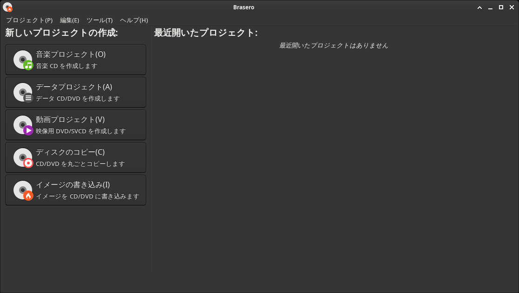Screen dimensions: 519x293
Task: Roll up window with the up-arrow button
Action: (x=479, y=7)
